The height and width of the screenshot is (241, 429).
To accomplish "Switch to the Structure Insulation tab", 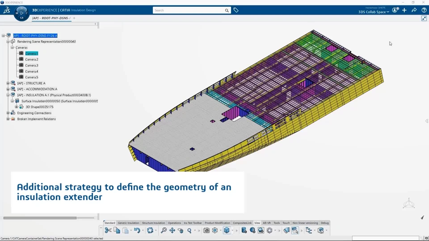I will point(153,223).
